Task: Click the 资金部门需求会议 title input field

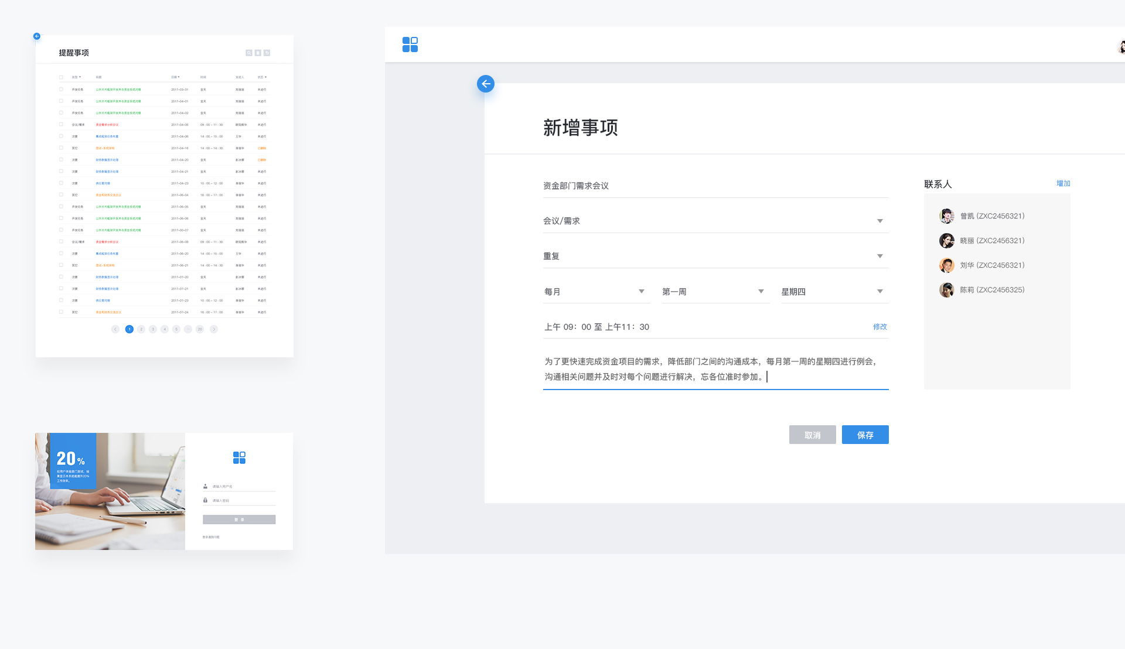Action: click(x=715, y=186)
